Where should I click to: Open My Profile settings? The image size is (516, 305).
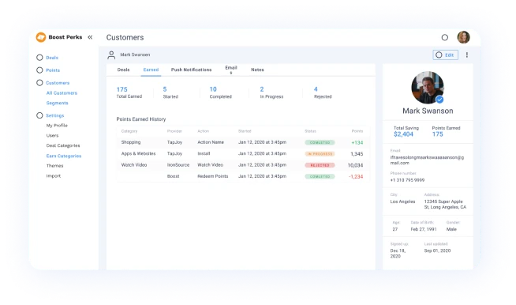(x=57, y=126)
